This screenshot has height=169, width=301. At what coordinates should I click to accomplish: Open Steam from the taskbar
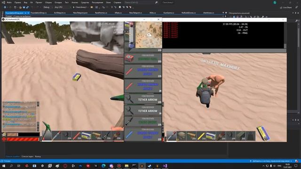point(150,166)
